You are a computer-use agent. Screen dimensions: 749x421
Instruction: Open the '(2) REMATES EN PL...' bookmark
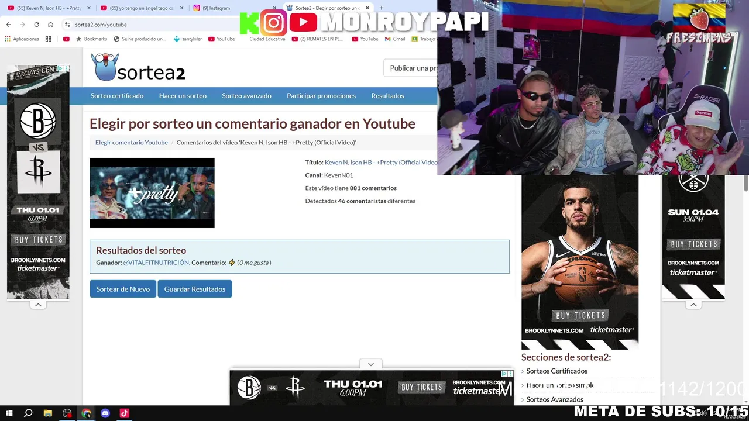(x=318, y=39)
